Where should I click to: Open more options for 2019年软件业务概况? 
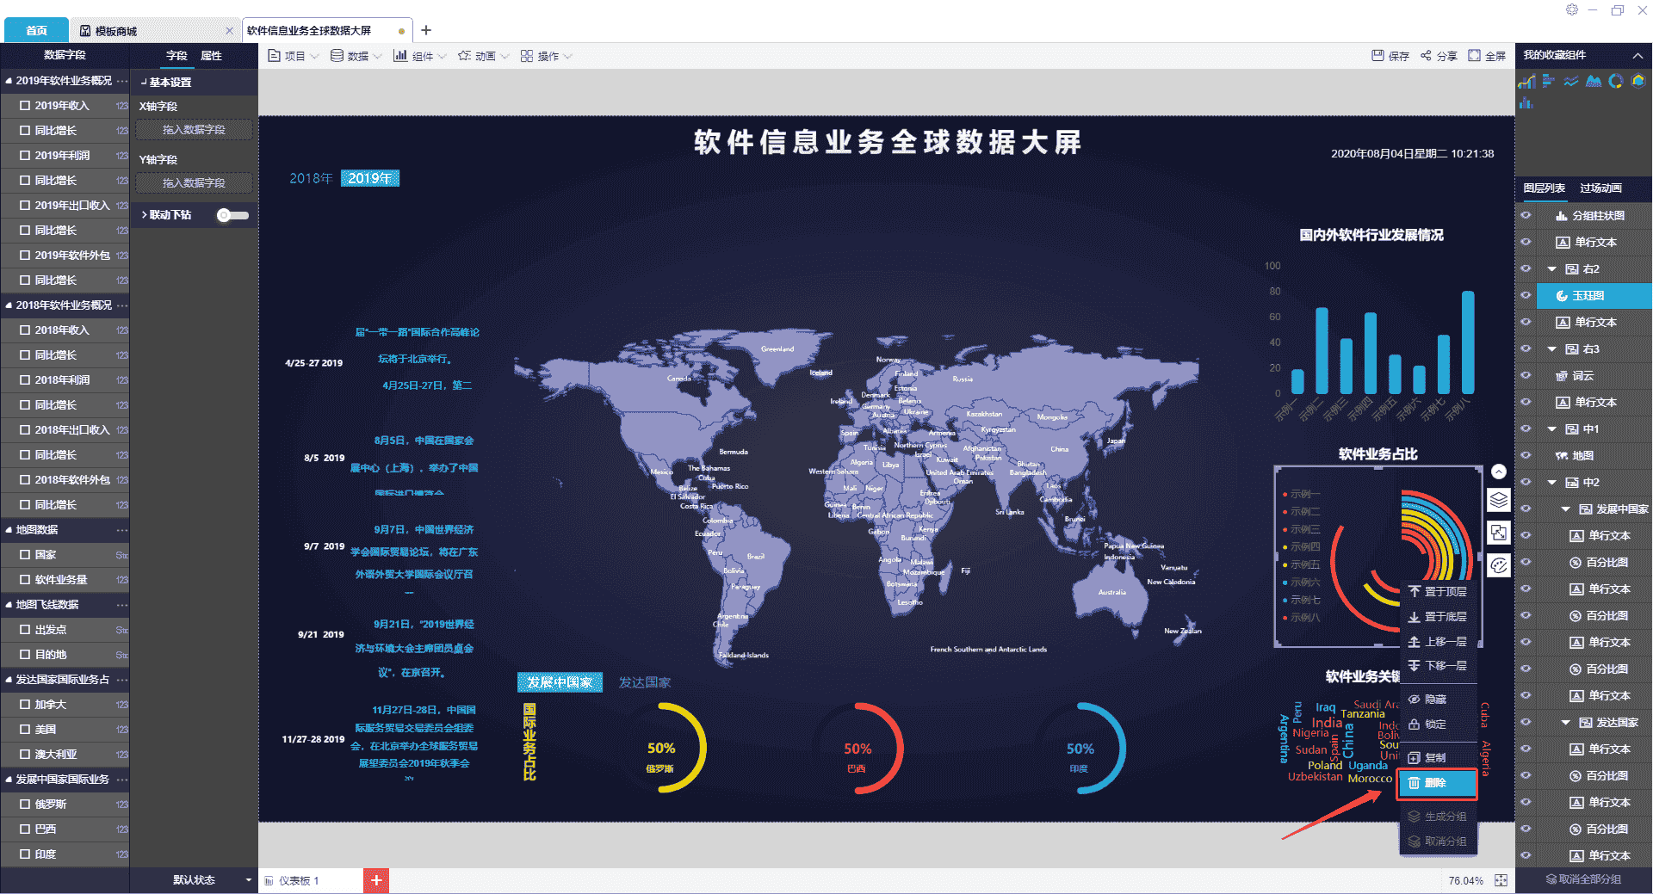tap(122, 81)
